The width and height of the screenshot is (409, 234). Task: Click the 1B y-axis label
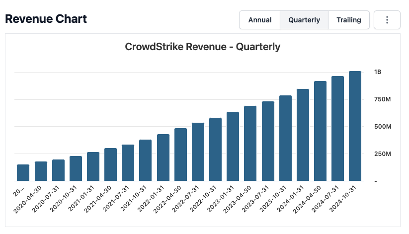click(377, 72)
